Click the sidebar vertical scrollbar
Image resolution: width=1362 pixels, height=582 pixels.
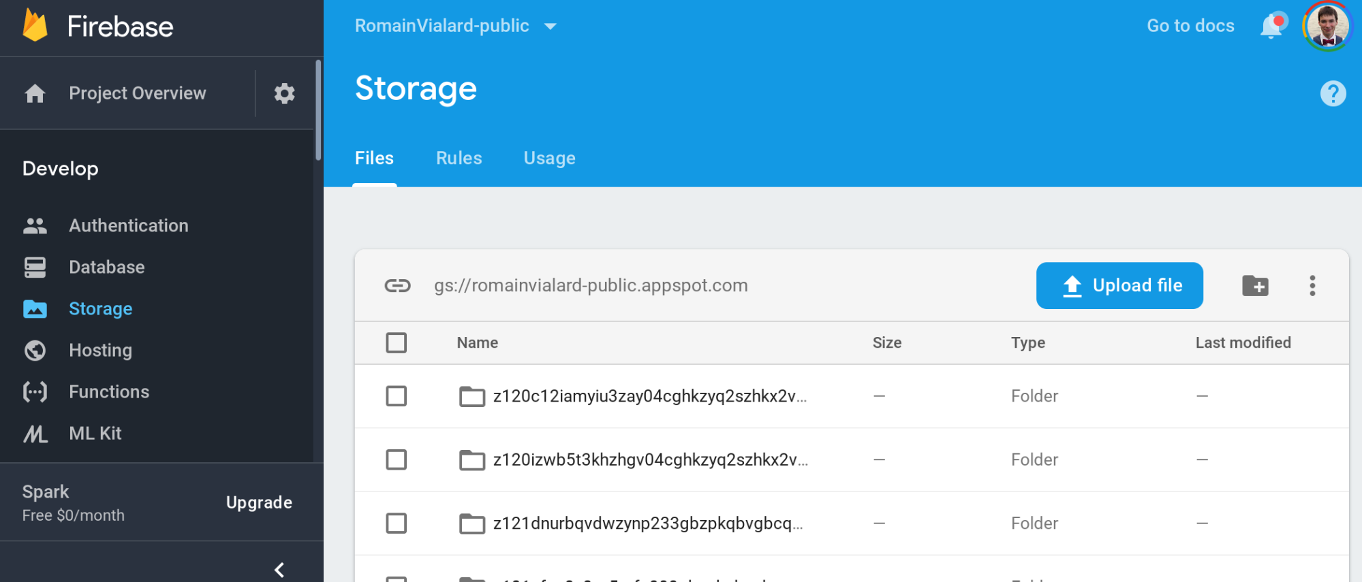318,110
